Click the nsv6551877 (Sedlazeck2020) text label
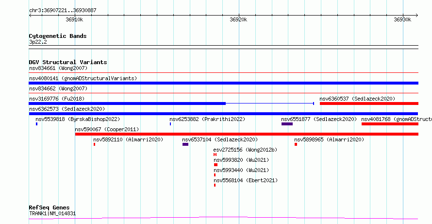 319,119
